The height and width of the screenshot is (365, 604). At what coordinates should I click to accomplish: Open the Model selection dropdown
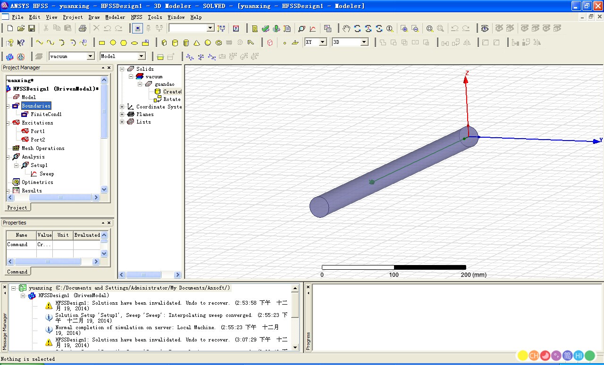coord(142,56)
